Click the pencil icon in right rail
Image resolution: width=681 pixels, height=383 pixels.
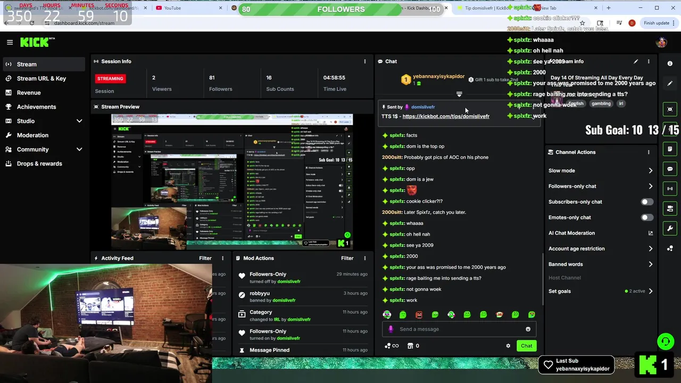[x=670, y=84]
